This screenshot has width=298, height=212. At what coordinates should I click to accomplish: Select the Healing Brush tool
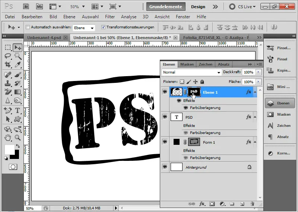point(8,75)
